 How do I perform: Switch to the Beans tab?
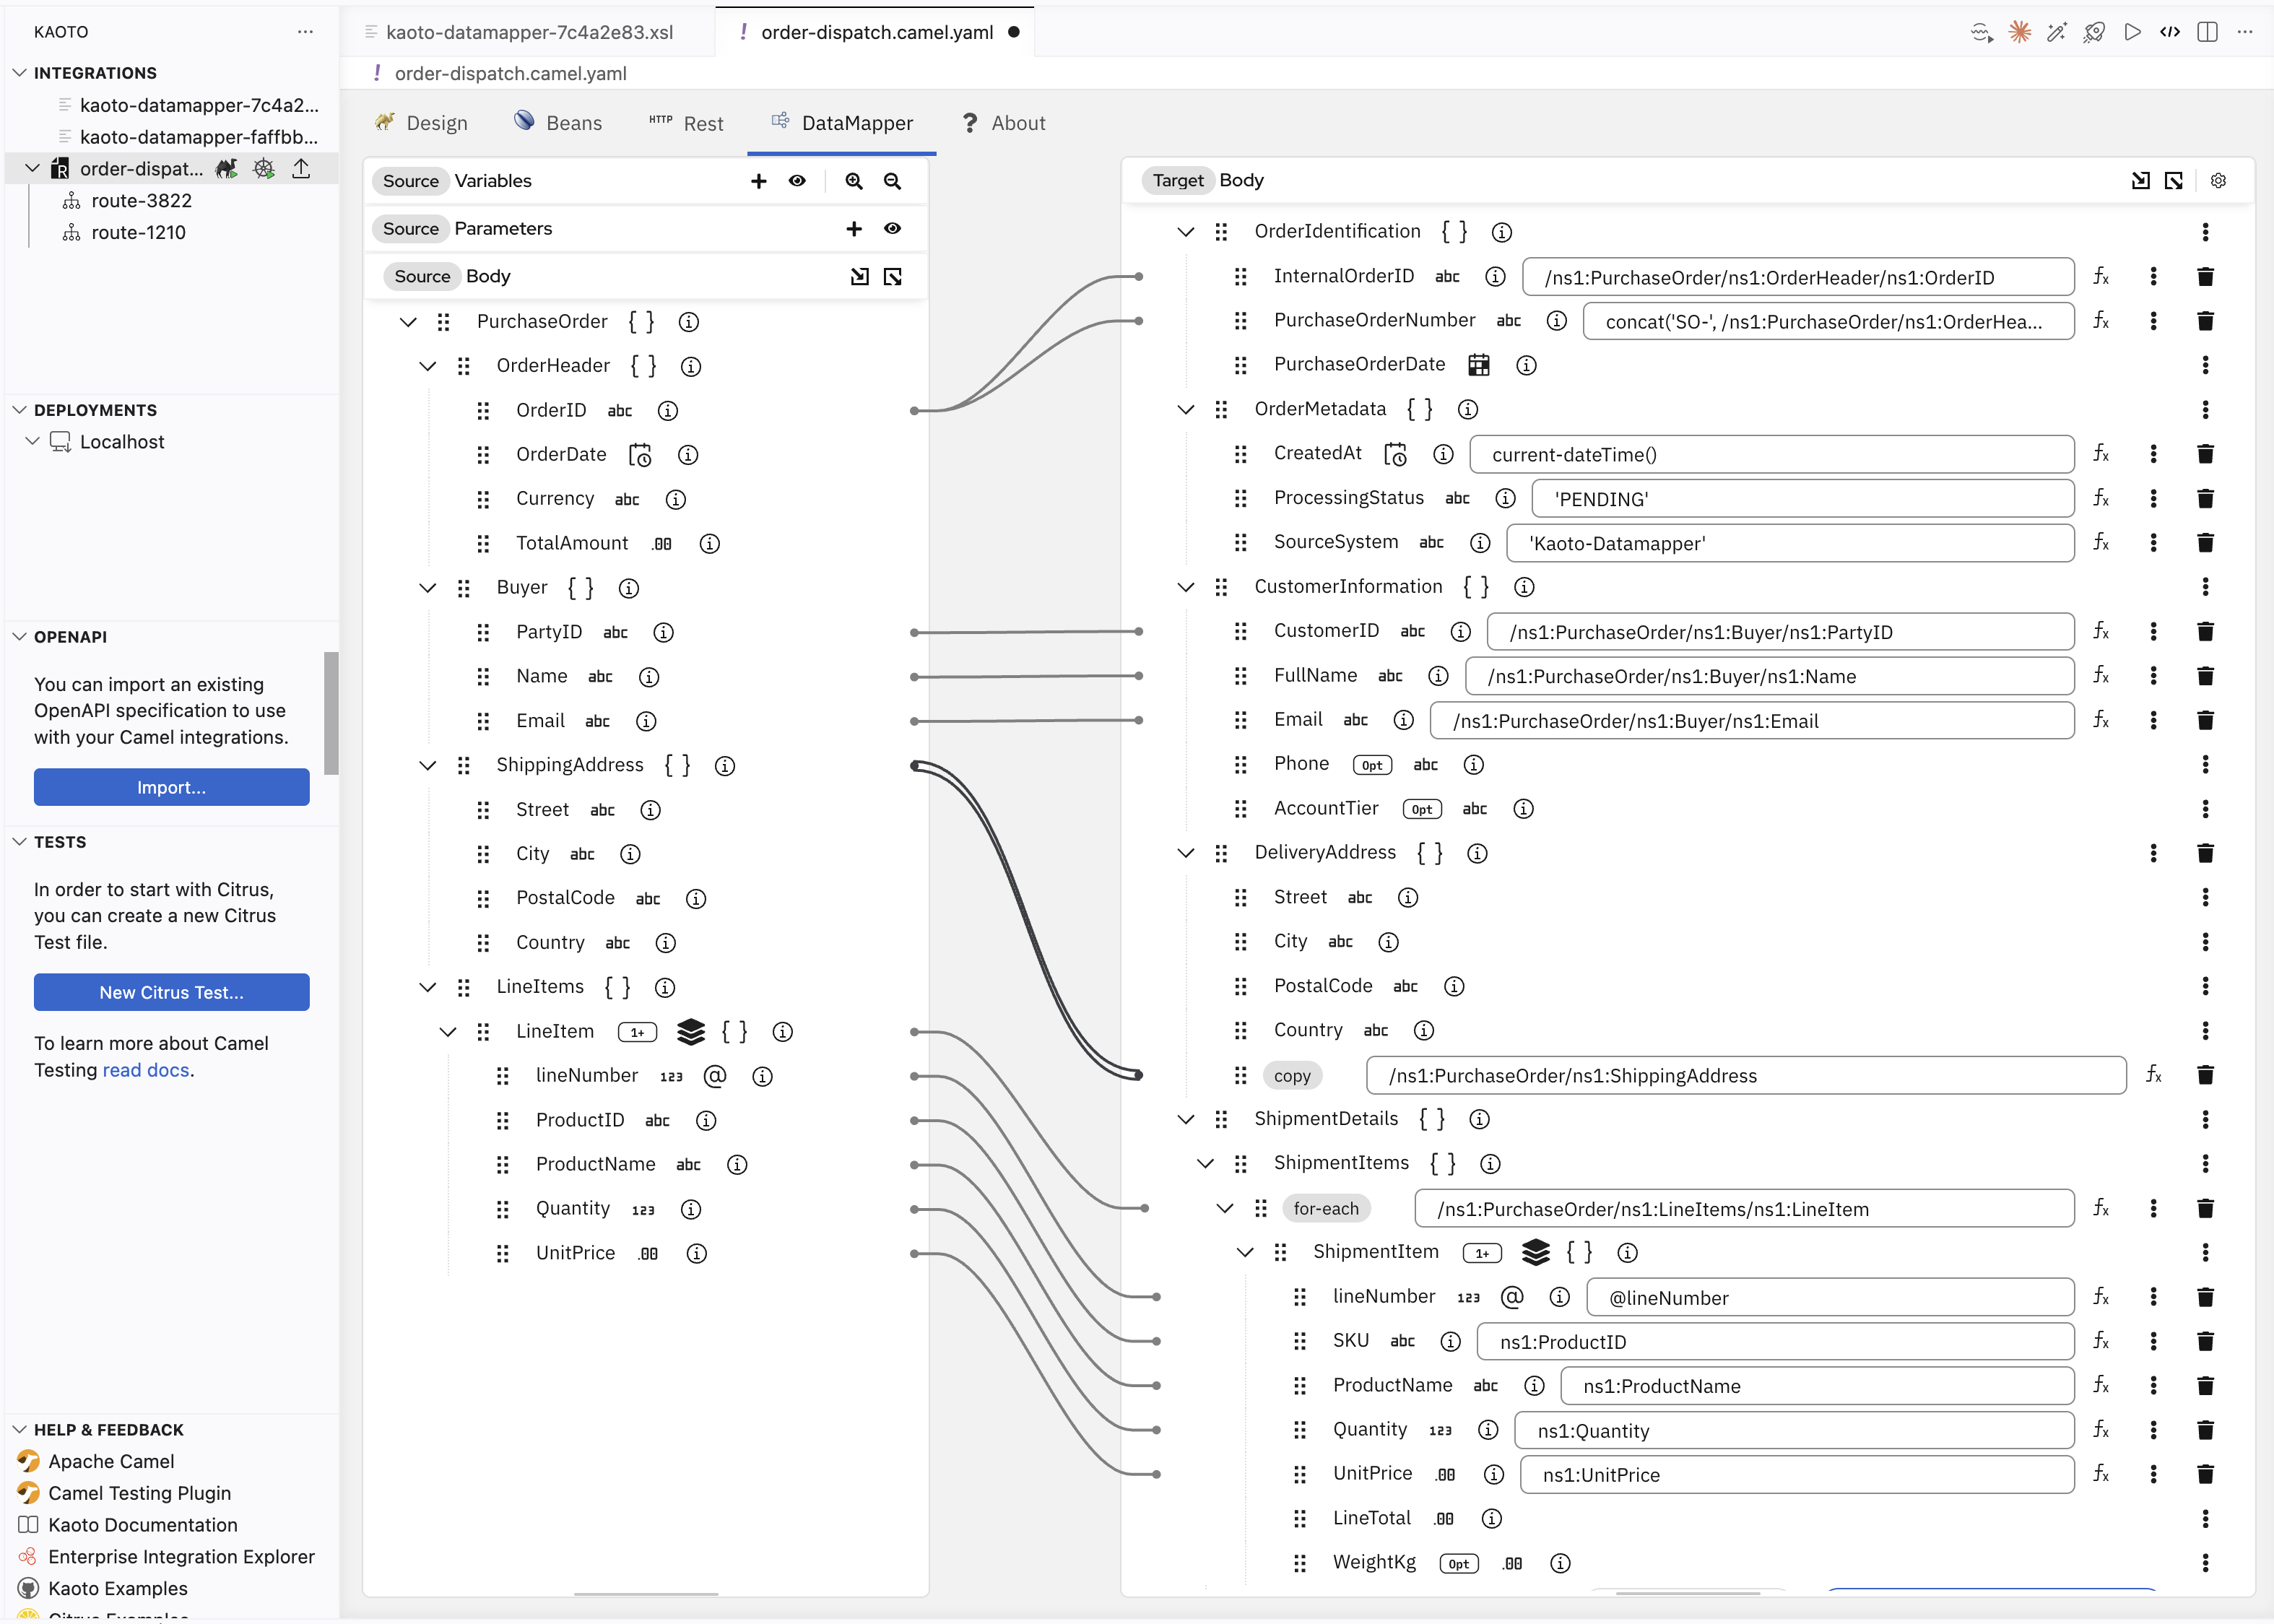pos(558,123)
